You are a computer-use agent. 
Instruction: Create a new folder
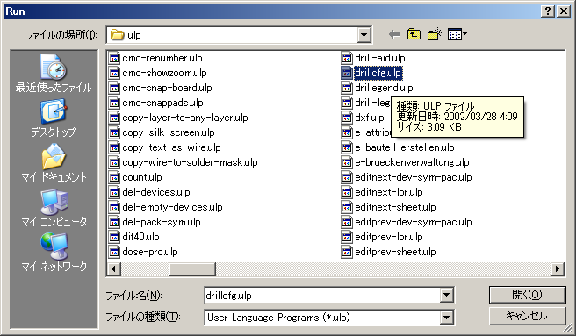pos(435,34)
